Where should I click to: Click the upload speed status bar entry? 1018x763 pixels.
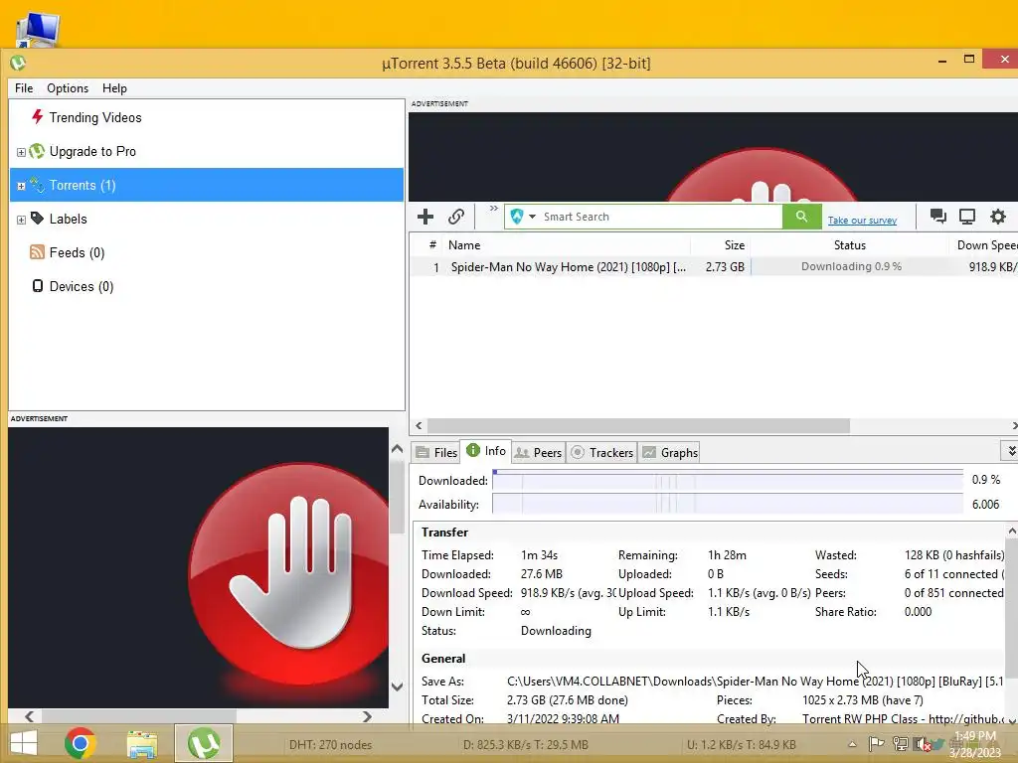click(x=742, y=745)
